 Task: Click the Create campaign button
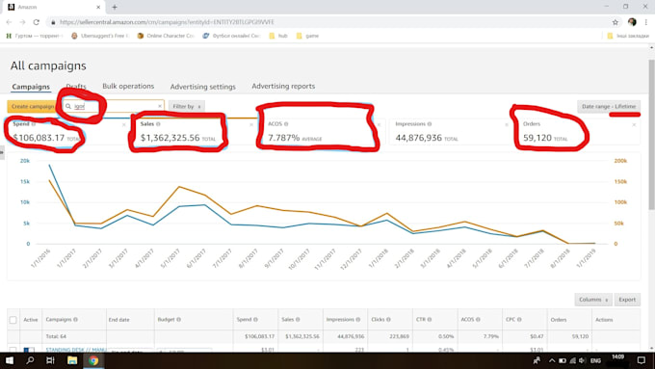pyautogui.click(x=33, y=107)
